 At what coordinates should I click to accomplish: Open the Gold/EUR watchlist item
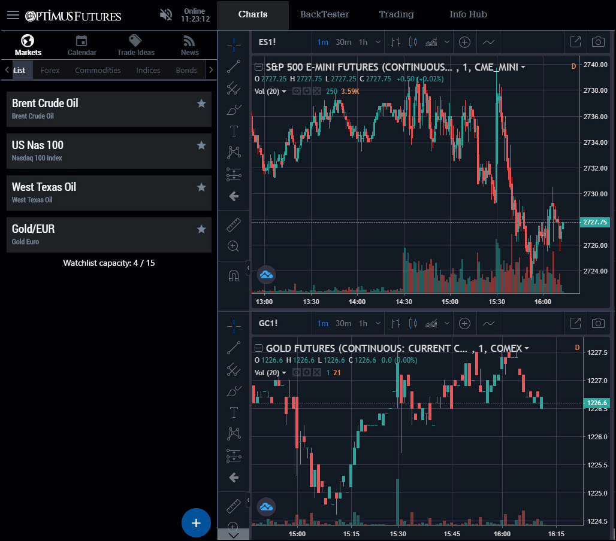[x=109, y=235]
